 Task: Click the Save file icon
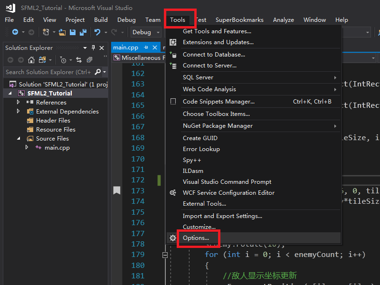tap(73, 32)
